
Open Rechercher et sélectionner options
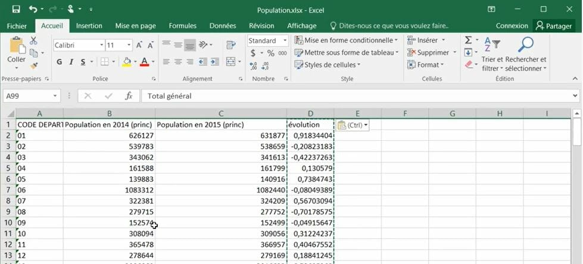526,54
